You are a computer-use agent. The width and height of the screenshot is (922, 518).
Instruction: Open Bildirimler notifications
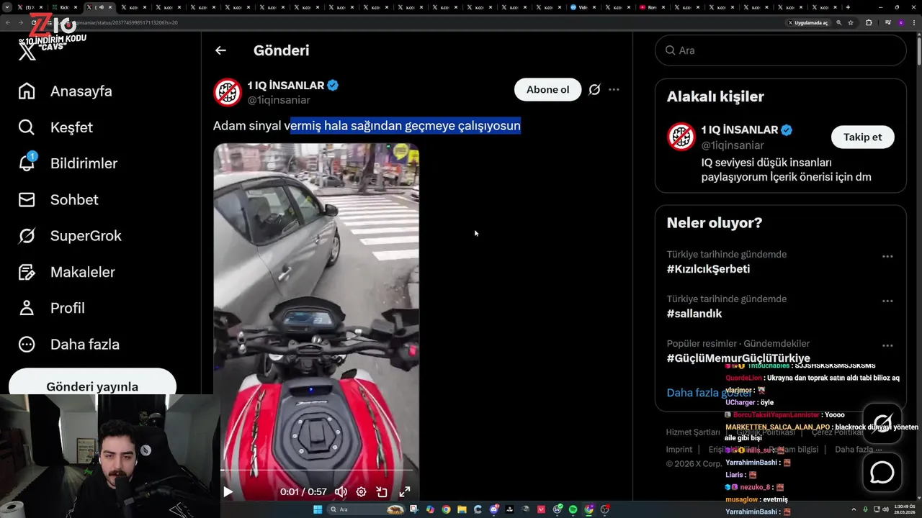[68, 163]
